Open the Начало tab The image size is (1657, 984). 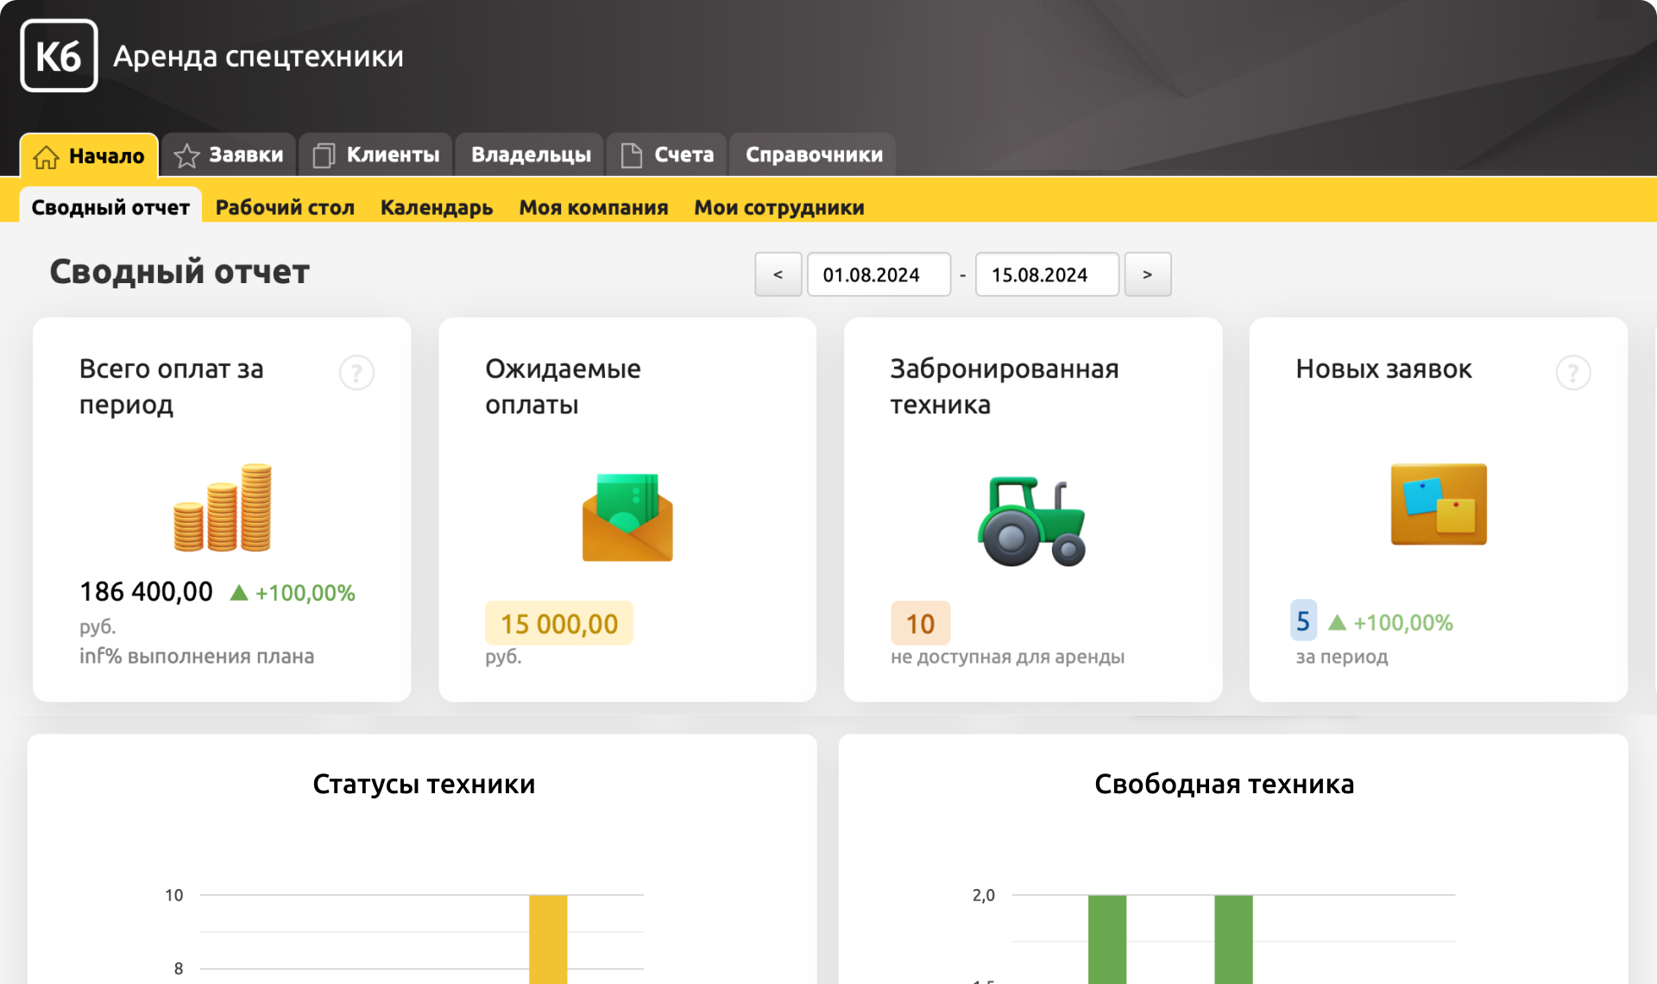(89, 155)
